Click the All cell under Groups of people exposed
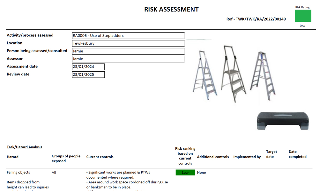The image size is (319, 191). coord(54,172)
